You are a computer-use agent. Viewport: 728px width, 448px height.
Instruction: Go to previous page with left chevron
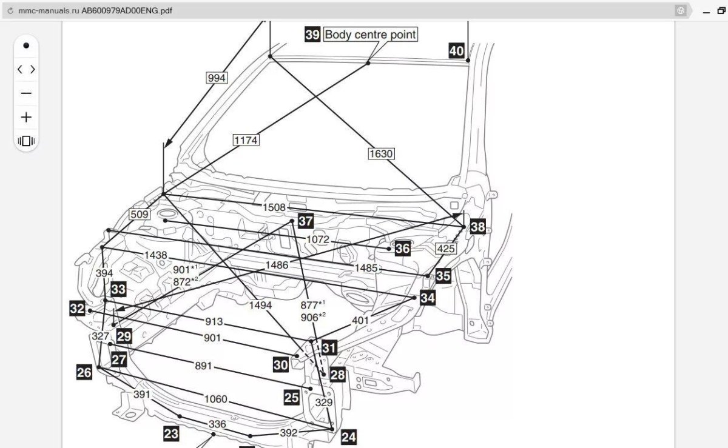coord(20,69)
